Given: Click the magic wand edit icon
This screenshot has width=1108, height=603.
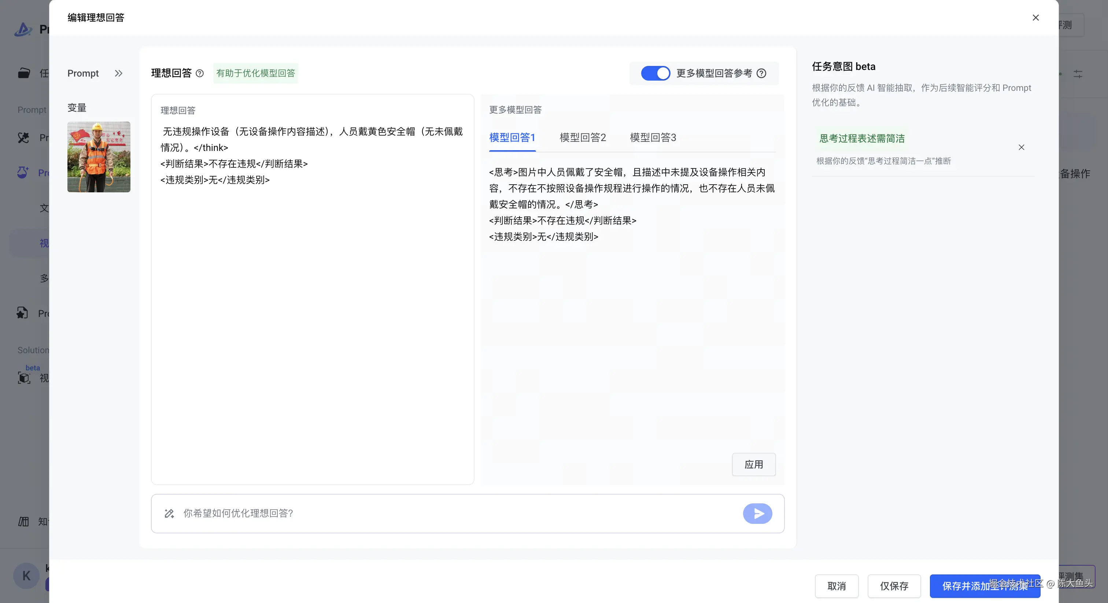Looking at the screenshot, I should (169, 514).
